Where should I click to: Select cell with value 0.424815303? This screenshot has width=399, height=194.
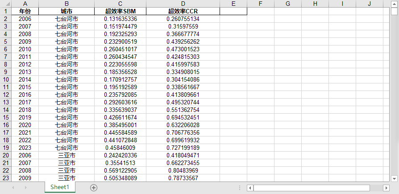coord(183,57)
